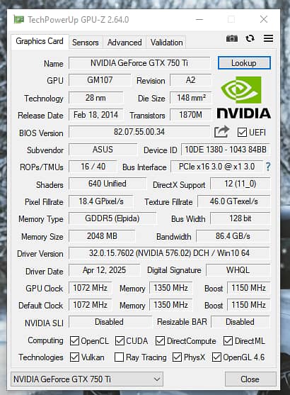Click Default Clock row Memory 1350 MHz
Image resolution: width=290 pixels, height=395 pixels.
[x=171, y=305]
